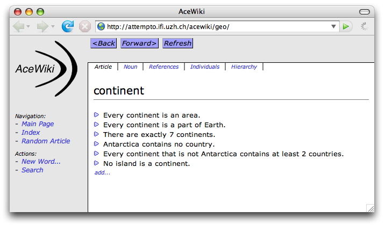
Task: Switch to the References tab
Action: (x=163, y=67)
